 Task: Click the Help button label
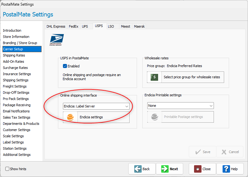[x=234, y=169]
